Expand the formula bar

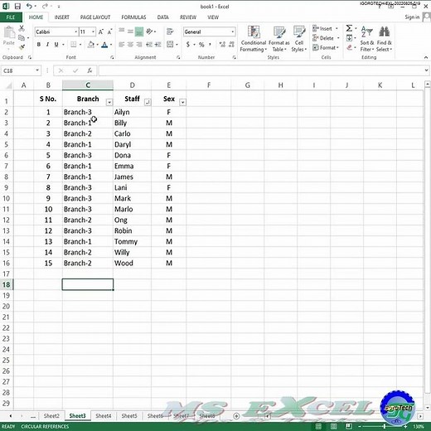click(426, 70)
